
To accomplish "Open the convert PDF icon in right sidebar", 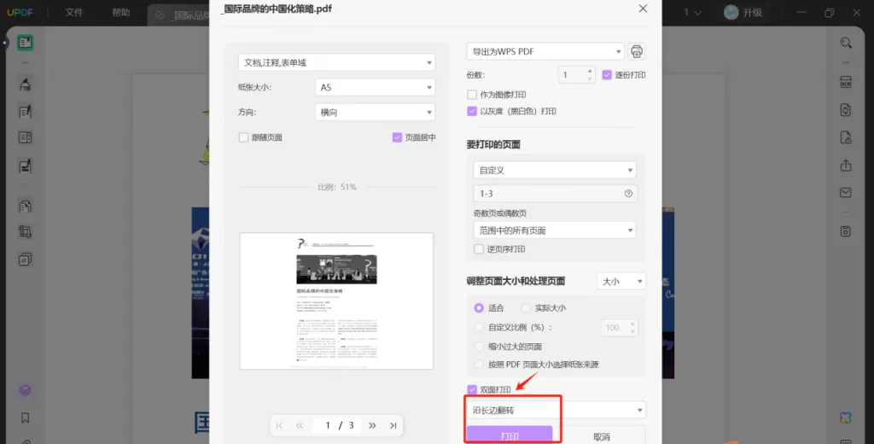I will (846, 110).
